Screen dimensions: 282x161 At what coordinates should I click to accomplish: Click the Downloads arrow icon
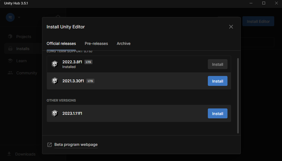9,154
